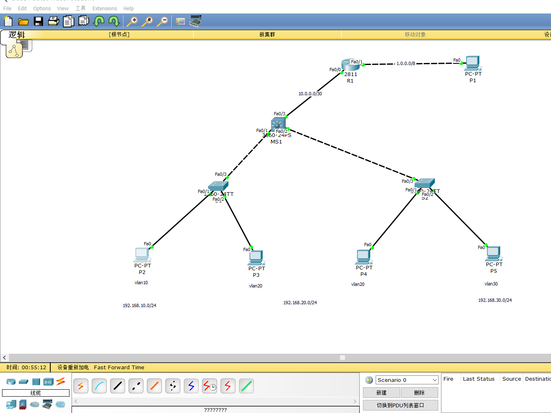The height and width of the screenshot is (413, 551).
Task: Click the New file icon
Action: 8,21
